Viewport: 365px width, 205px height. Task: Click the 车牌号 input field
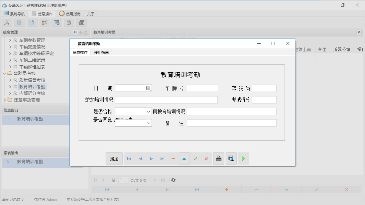point(202,88)
